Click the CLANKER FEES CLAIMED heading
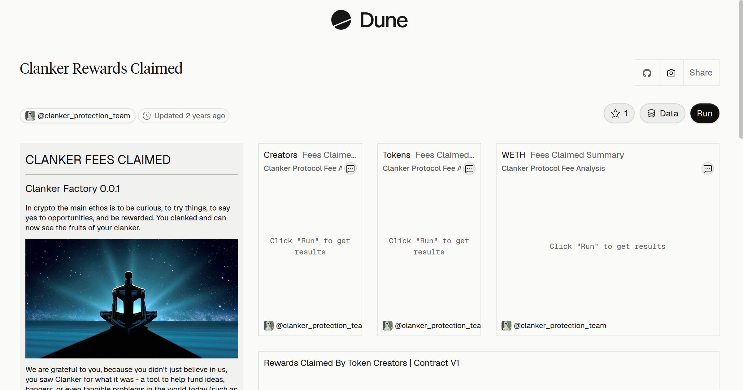The width and height of the screenshot is (743, 390). point(98,160)
